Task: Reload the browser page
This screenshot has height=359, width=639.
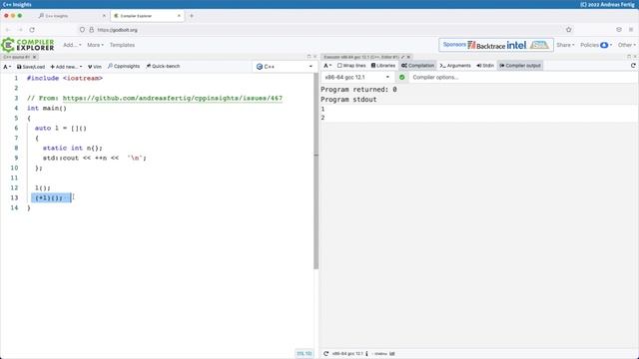Action: pos(32,30)
